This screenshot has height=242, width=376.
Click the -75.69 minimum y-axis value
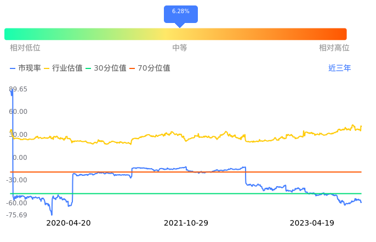click(18, 215)
